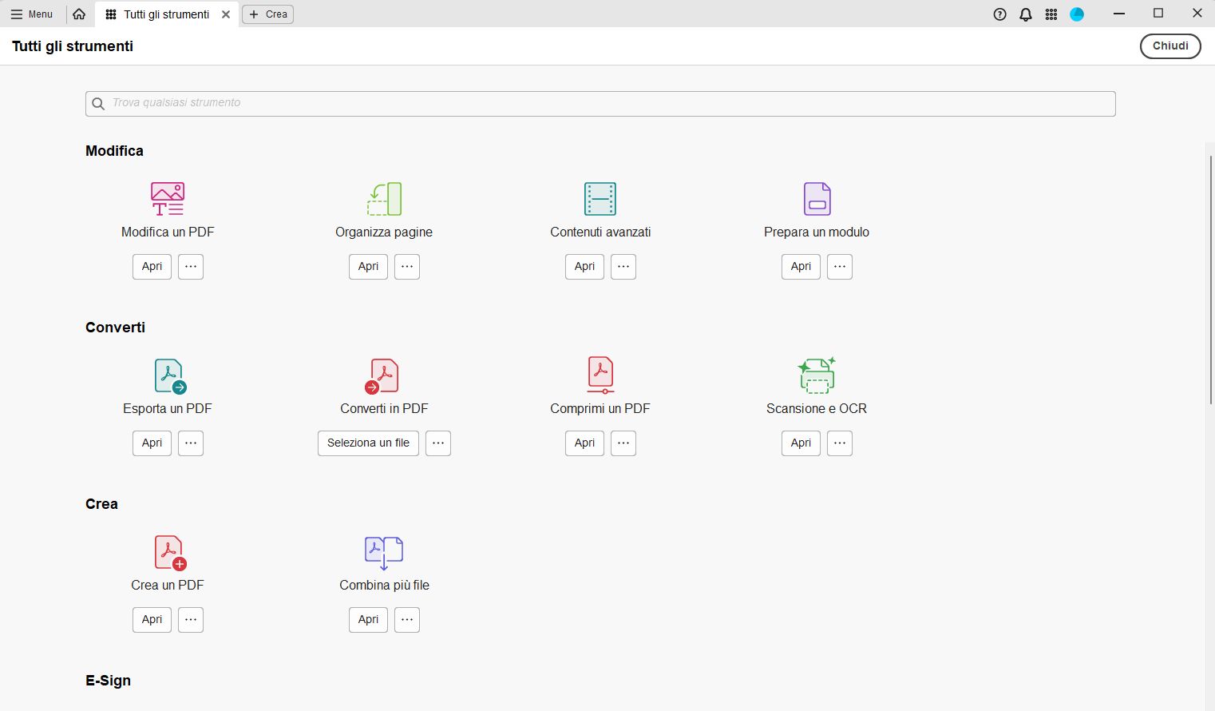Screen dimensions: 1215x711
Task: Open the notifications bell icon
Action: tap(1025, 14)
